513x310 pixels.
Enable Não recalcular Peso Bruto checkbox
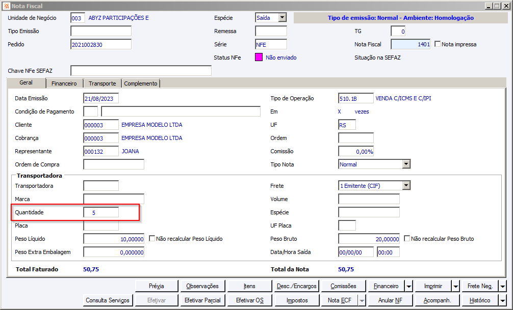click(406, 238)
